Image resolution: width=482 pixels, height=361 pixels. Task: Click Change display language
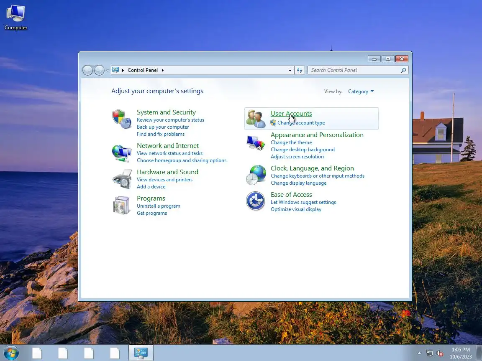(298, 183)
